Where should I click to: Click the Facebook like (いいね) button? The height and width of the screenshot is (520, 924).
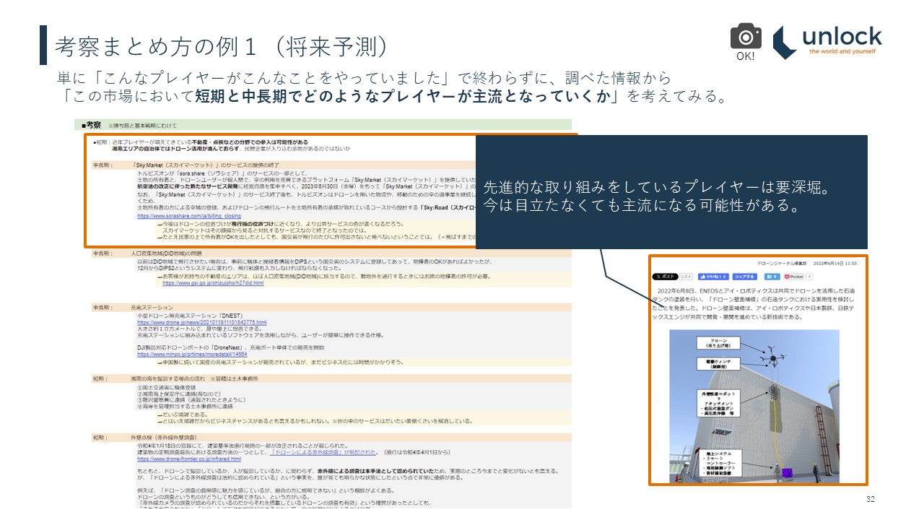[x=712, y=277]
